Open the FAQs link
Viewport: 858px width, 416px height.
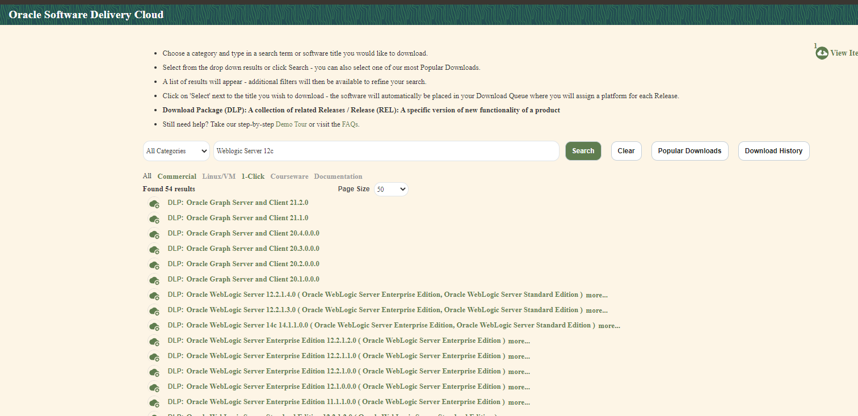tap(350, 124)
